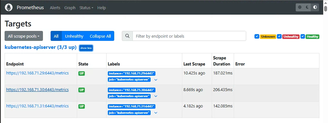Image resolution: width=328 pixels, height=123 pixels.
Task: Switch to dark theme moon icon
Action: (307, 7)
